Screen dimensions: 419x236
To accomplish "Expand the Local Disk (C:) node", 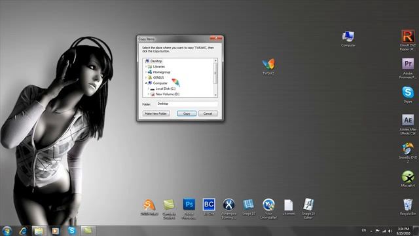I will point(149,88).
